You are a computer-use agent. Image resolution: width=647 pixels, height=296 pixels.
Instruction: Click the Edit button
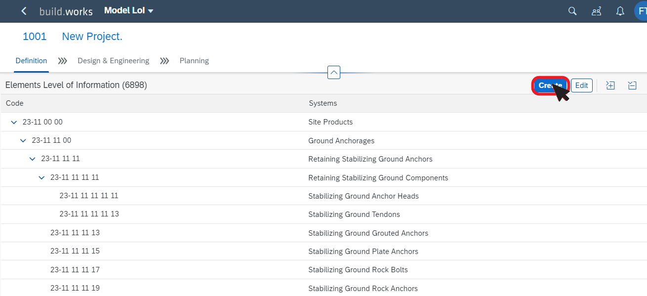582,85
